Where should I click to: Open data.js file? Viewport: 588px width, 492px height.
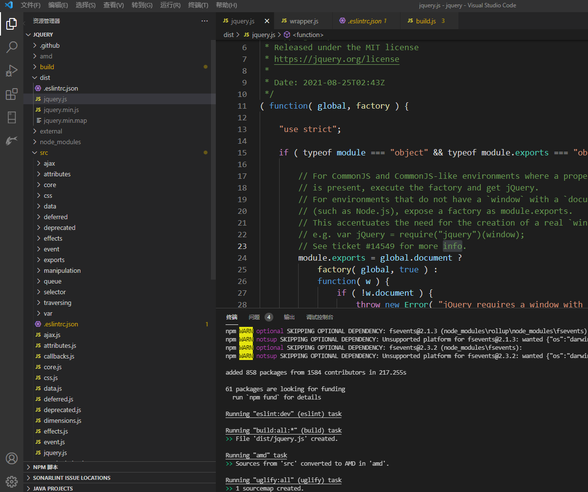pos(119,388)
